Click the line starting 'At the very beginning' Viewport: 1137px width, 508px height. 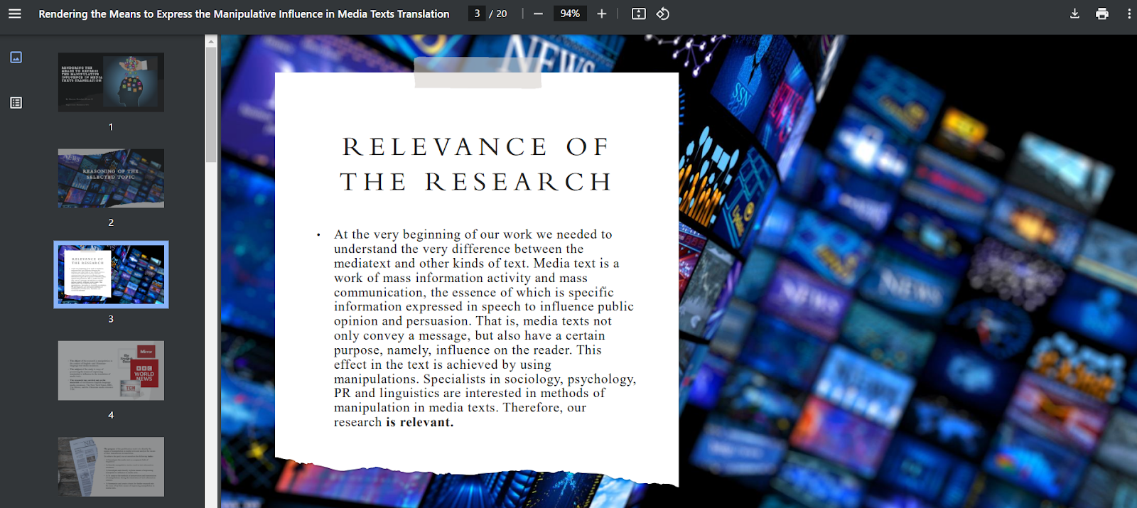[x=473, y=234]
